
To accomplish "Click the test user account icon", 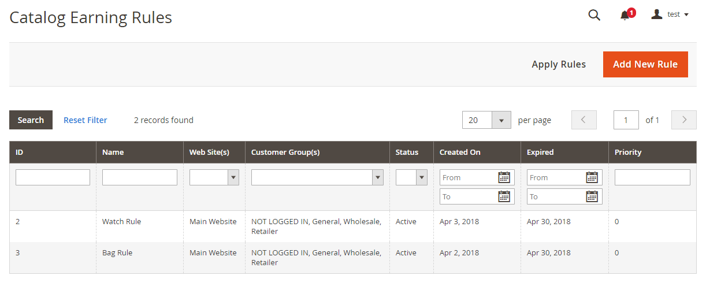I will [656, 14].
